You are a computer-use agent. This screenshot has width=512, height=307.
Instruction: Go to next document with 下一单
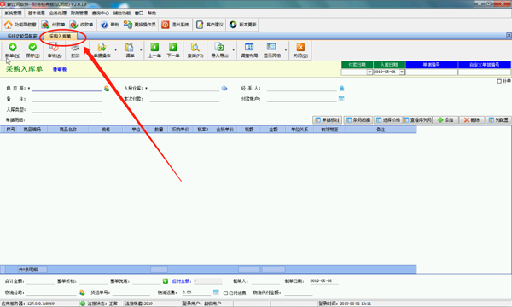173,50
